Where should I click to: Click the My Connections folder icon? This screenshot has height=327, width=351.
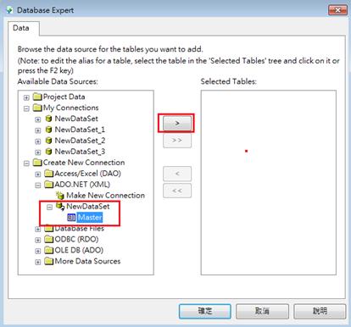(37, 108)
